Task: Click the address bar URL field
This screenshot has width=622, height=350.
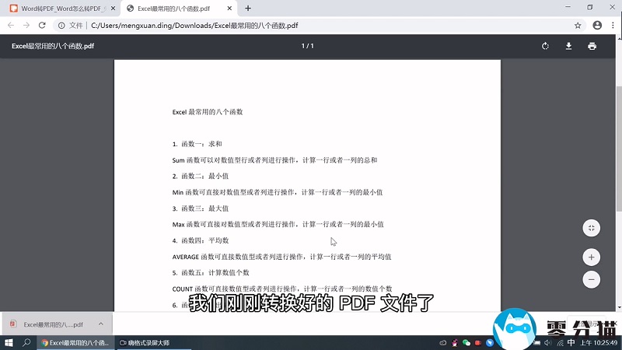Action: (x=311, y=25)
